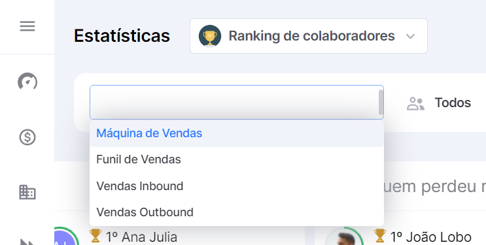Open the dashboard speedometer icon
Viewport: 486px width, 245px height.
(27, 82)
